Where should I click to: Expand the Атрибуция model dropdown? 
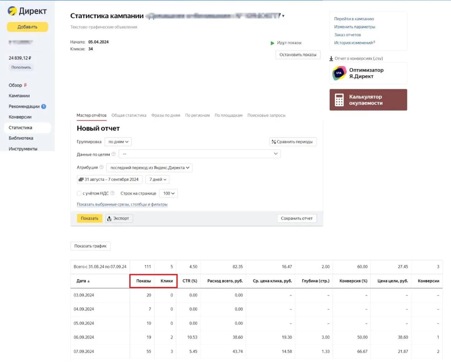[149, 168]
